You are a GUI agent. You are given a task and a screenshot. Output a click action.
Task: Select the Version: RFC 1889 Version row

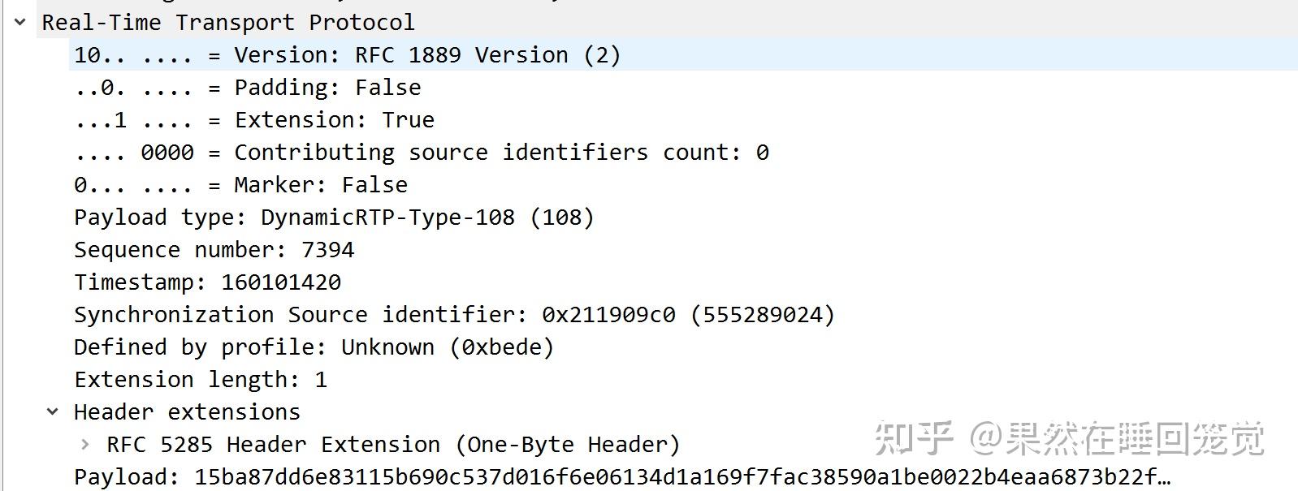pos(347,55)
